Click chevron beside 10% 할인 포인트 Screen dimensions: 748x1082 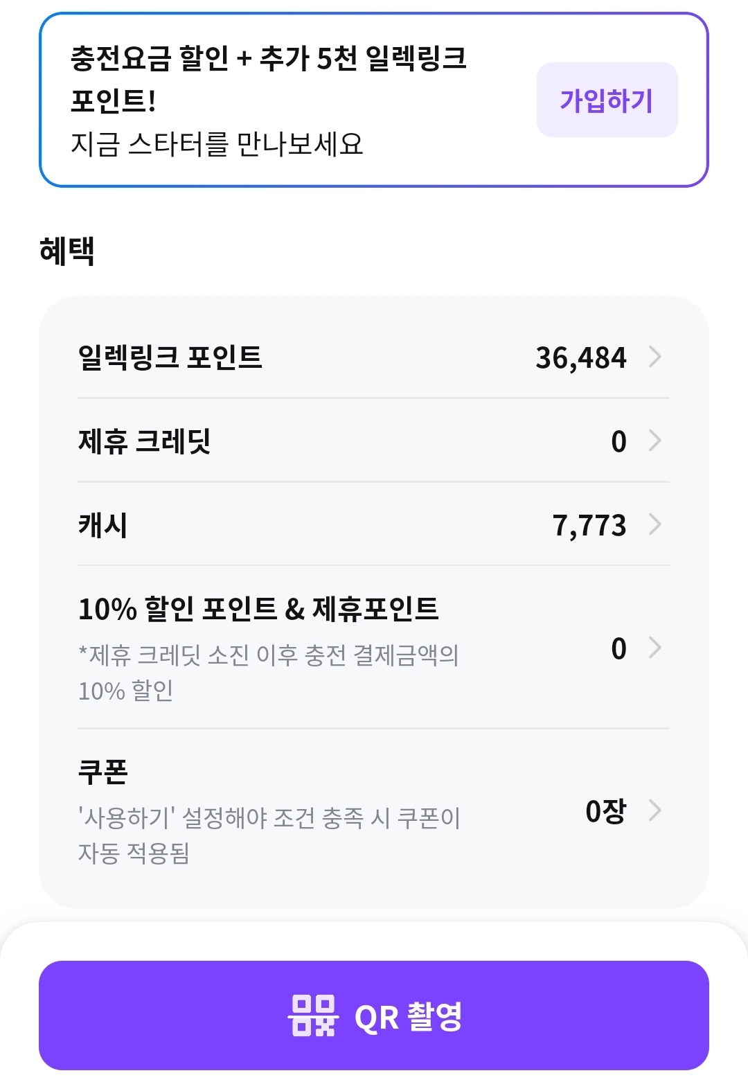(655, 648)
